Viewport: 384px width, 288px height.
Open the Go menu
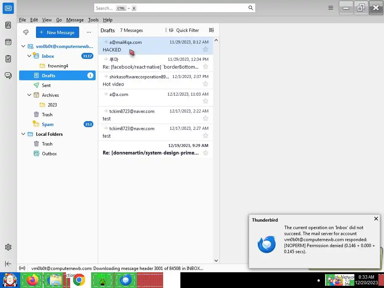tap(59, 20)
